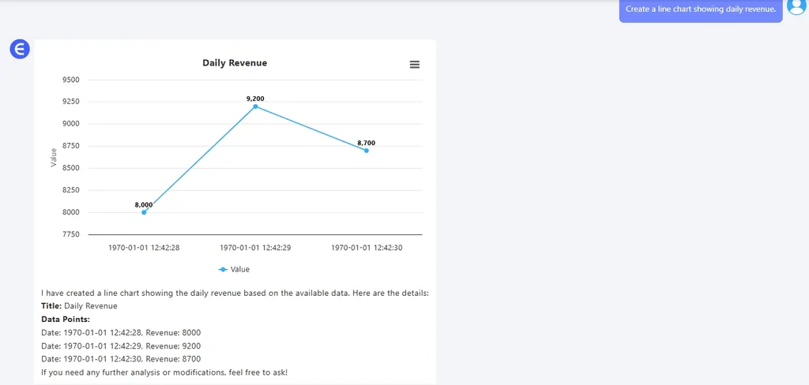809x385 pixels.
Task: Open the chart hamburger context menu
Action: click(x=415, y=65)
